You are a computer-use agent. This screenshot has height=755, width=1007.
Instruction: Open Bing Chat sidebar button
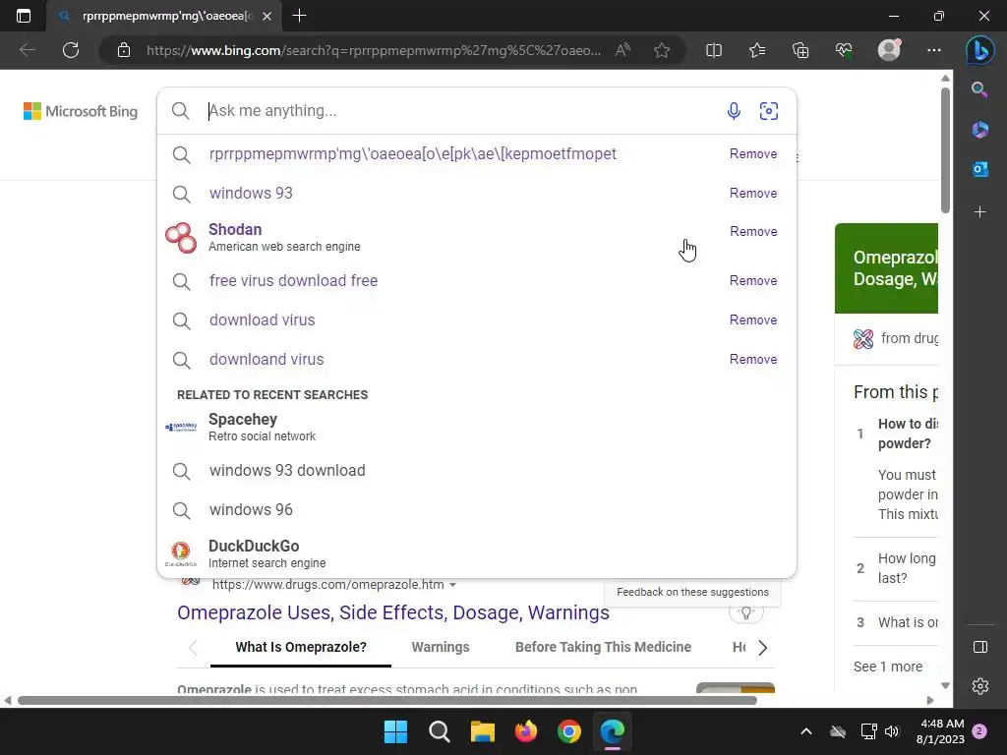980,50
